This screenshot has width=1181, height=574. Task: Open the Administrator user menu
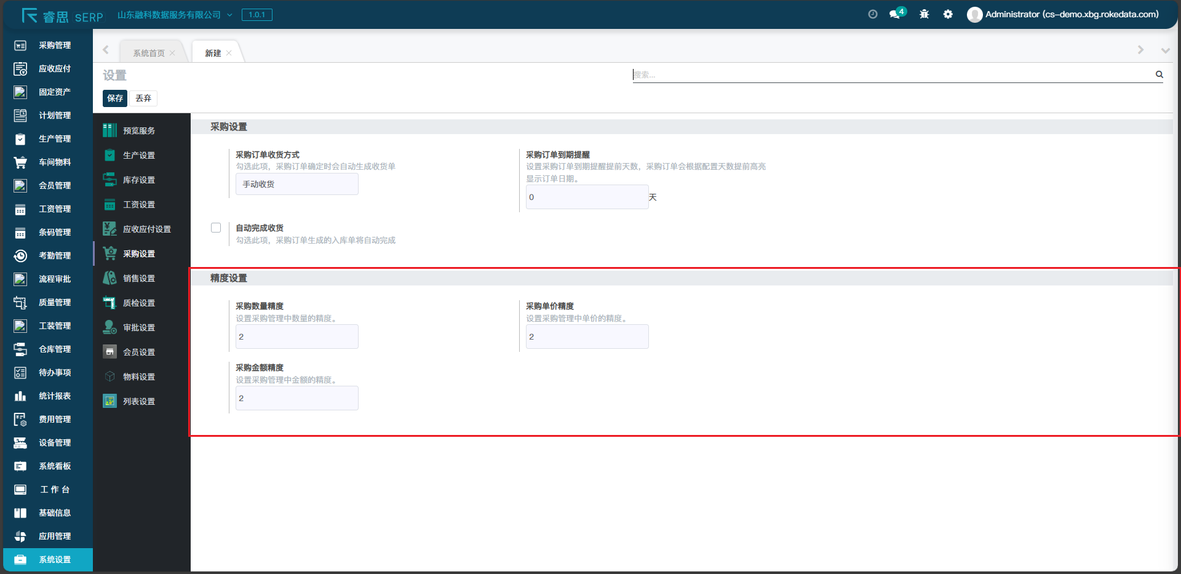tap(1064, 14)
